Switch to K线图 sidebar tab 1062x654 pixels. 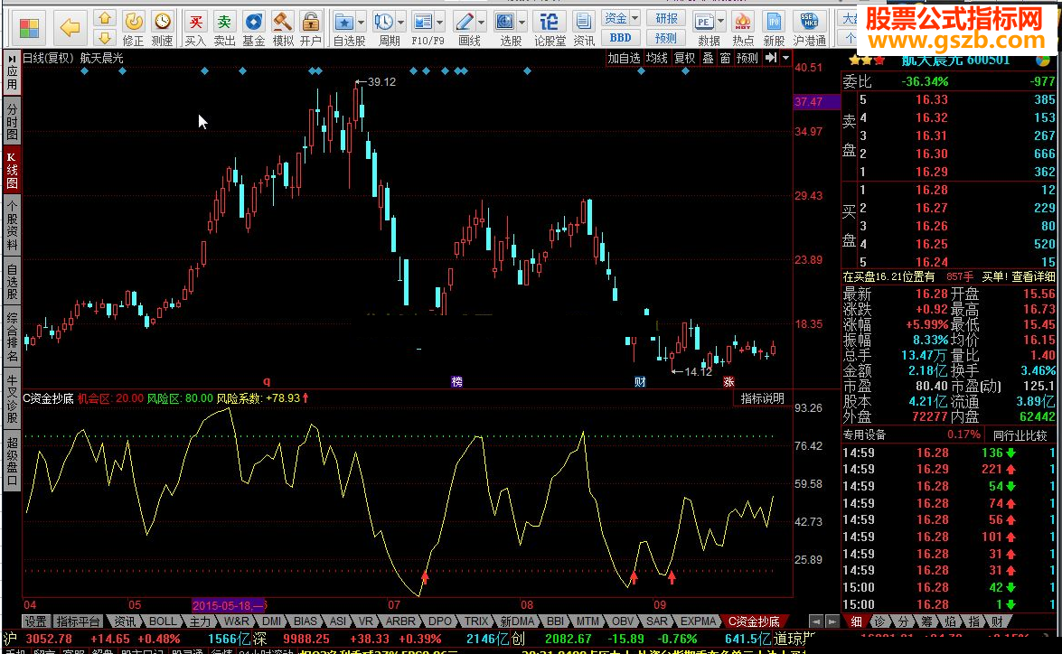[x=12, y=170]
